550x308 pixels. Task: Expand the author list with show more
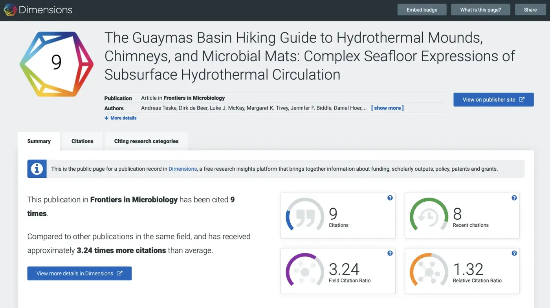[387, 108]
